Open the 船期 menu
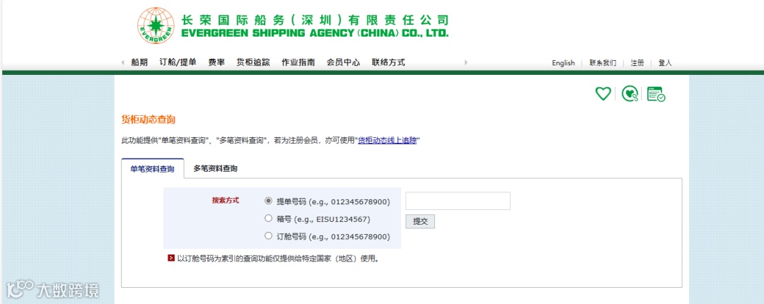 point(139,62)
